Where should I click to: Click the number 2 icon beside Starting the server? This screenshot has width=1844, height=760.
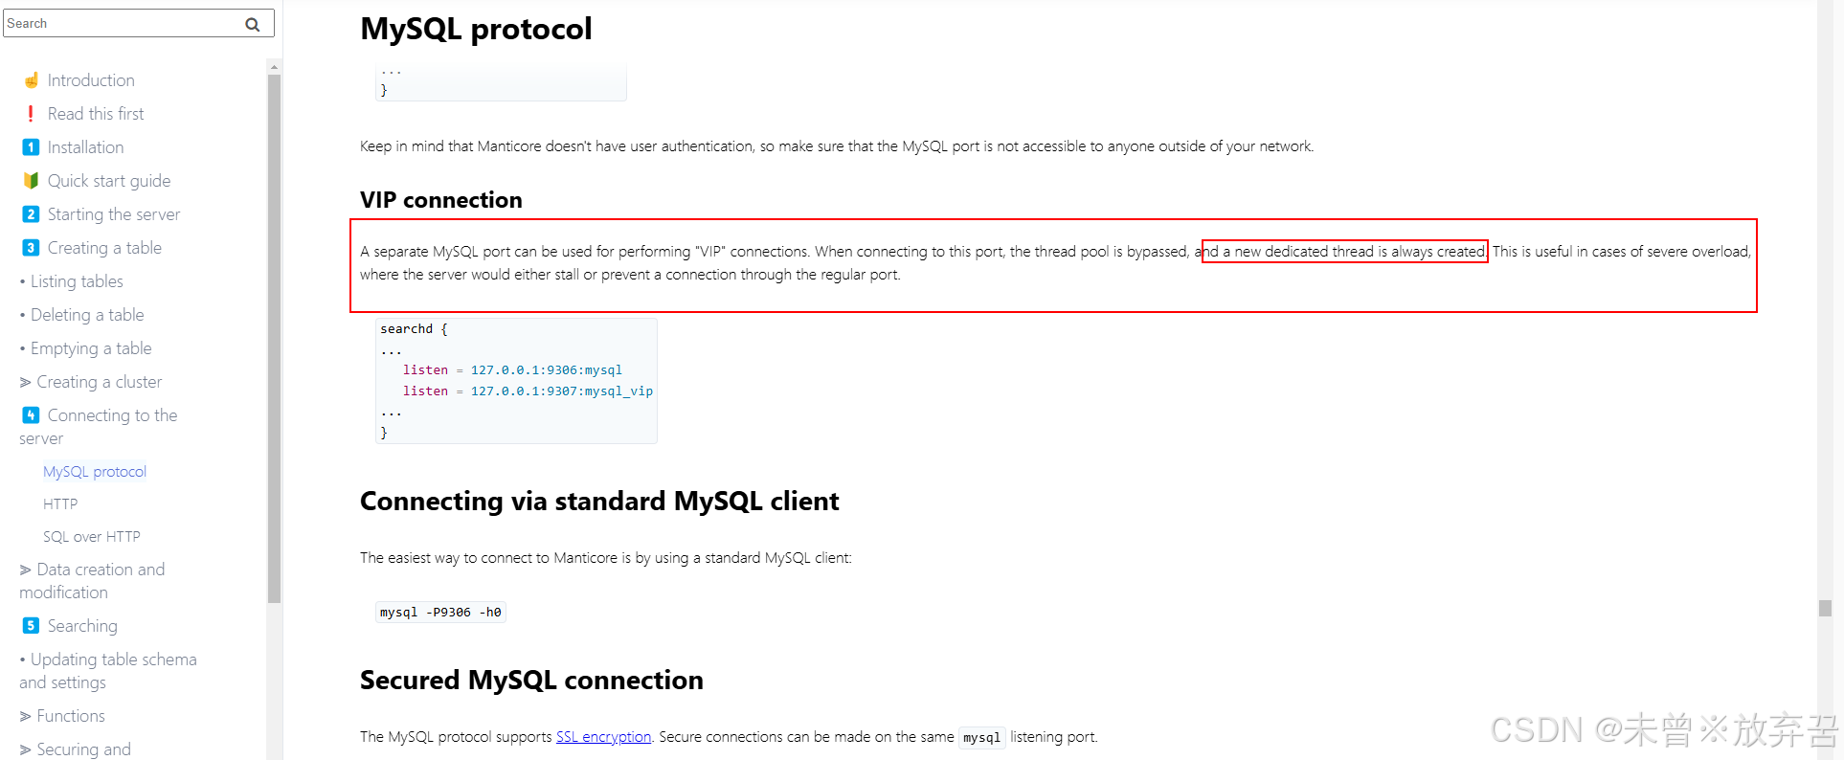pyautogui.click(x=31, y=214)
